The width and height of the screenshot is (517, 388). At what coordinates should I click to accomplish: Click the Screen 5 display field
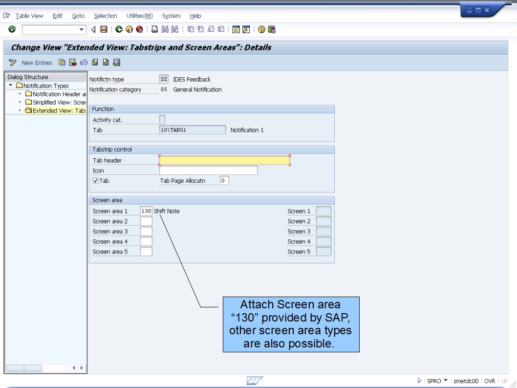click(324, 252)
